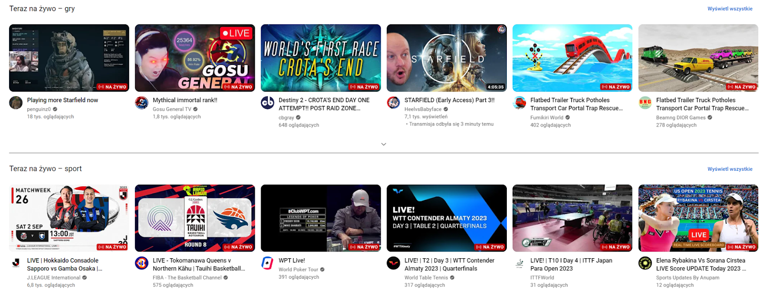Open Gosu General TV channel avatar
This screenshot has height=294, width=765.
click(x=142, y=103)
